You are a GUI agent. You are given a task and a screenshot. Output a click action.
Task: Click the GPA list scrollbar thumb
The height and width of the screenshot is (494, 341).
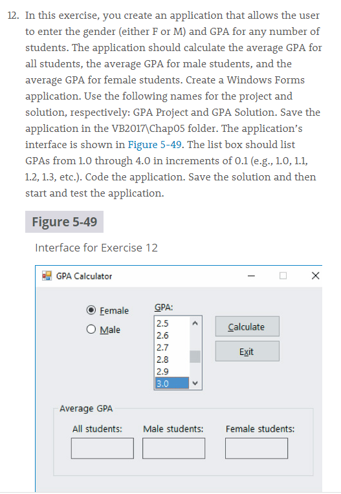195,357
